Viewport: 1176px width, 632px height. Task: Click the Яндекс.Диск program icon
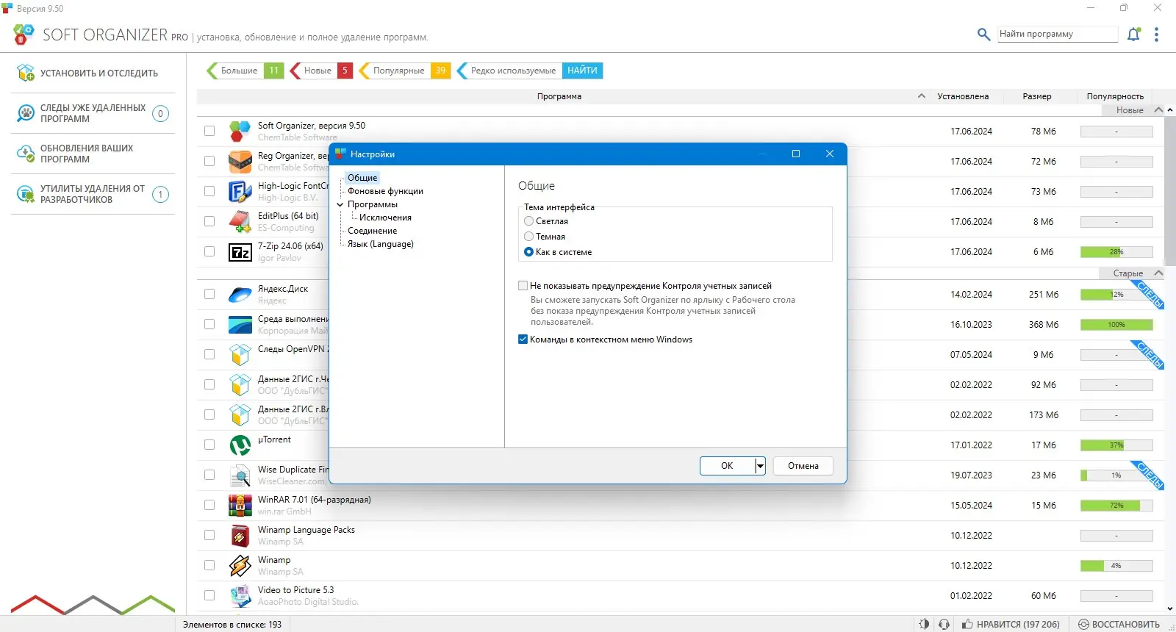pos(240,295)
